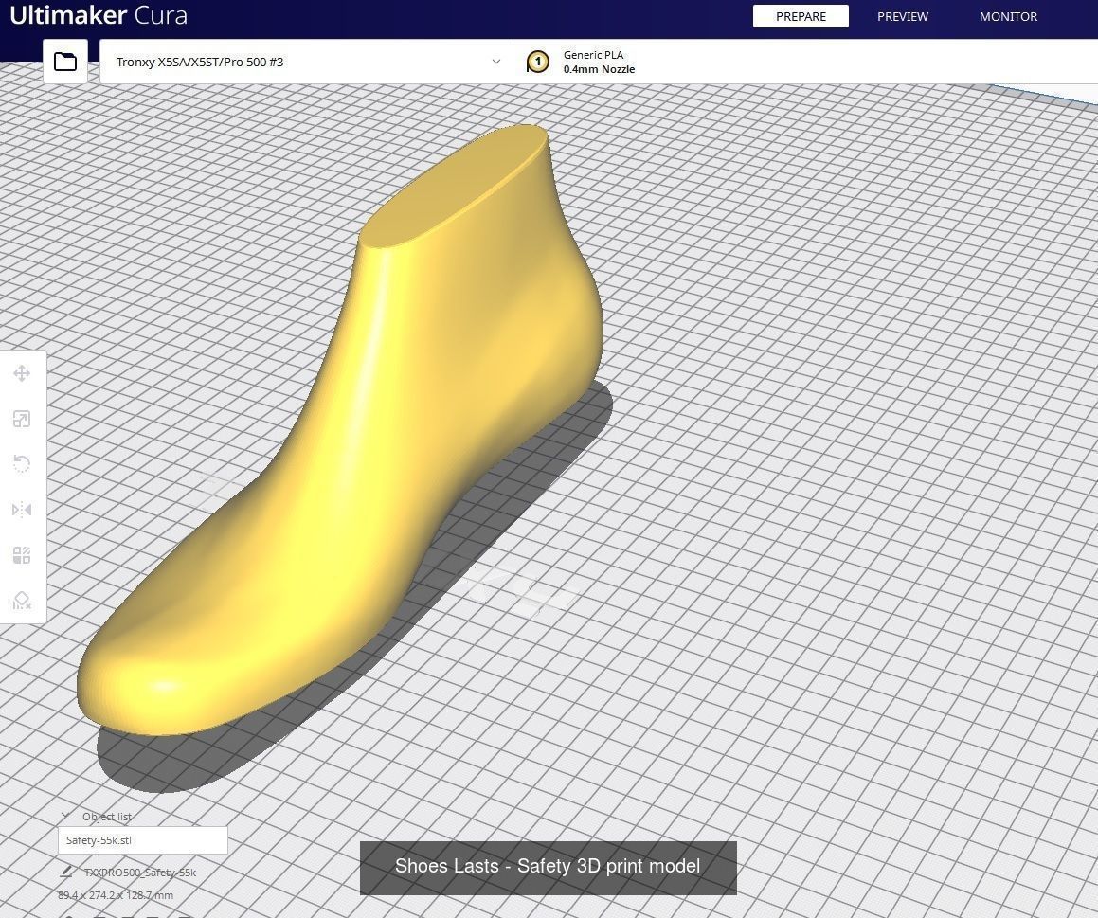Collapse the Object list section
Viewport: 1098px width, 918px height.
pyautogui.click(x=65, y=816)
